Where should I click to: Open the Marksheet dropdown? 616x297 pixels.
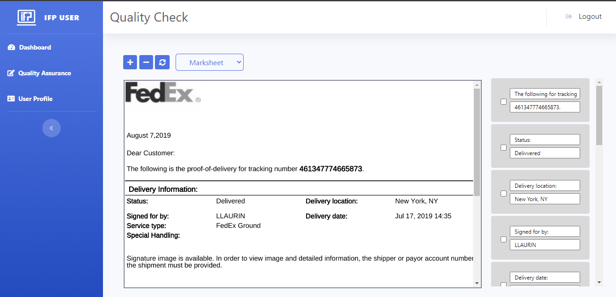tap(210, 62)
